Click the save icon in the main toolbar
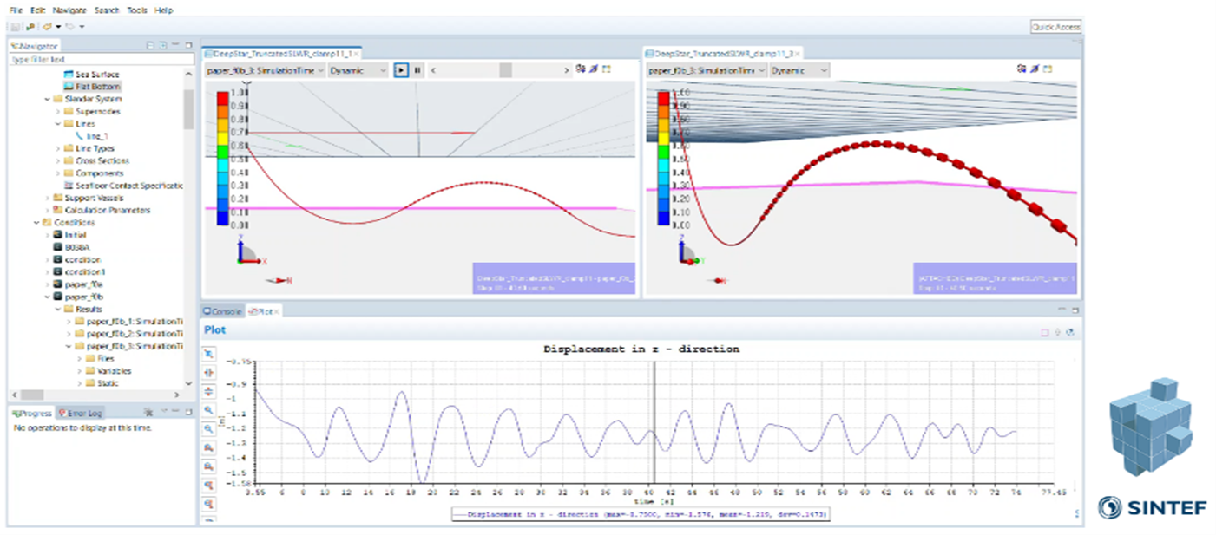The width and height of the screenshot is (1216, 535). [x=16, y=26]
